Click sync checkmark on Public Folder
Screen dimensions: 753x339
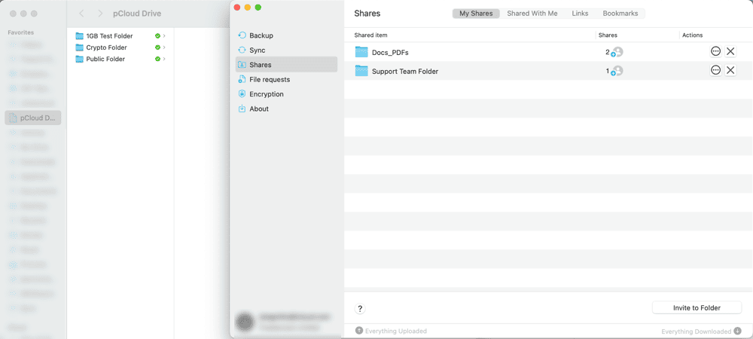157,59
